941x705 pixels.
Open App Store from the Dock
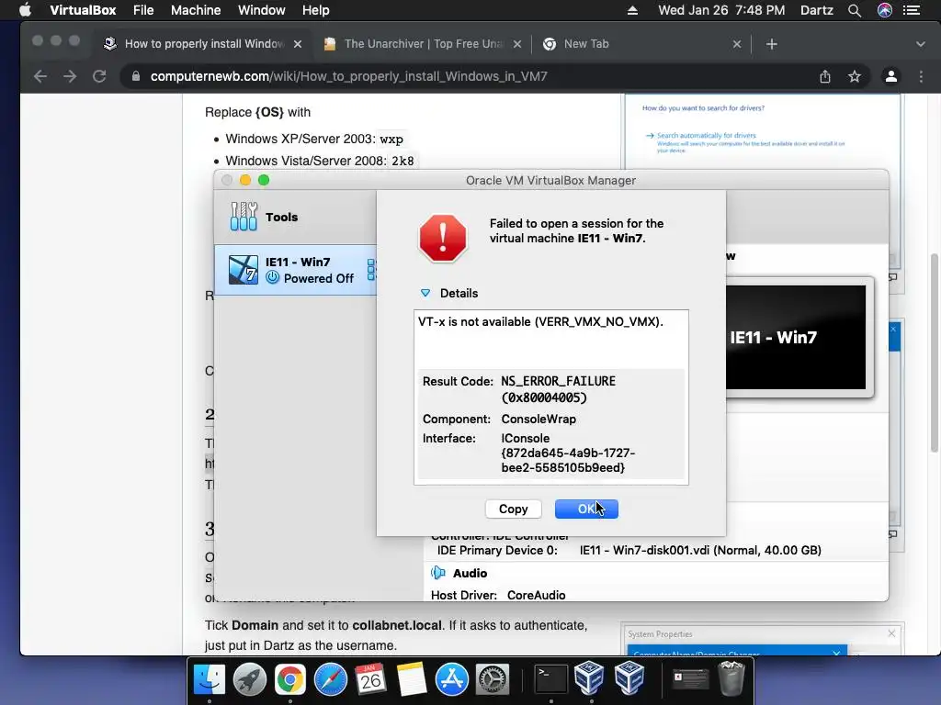coord(451,679)
